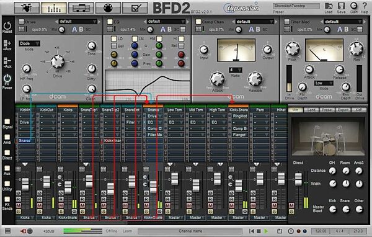Click the Reset circular arrow icon

(x=7, y=25)
